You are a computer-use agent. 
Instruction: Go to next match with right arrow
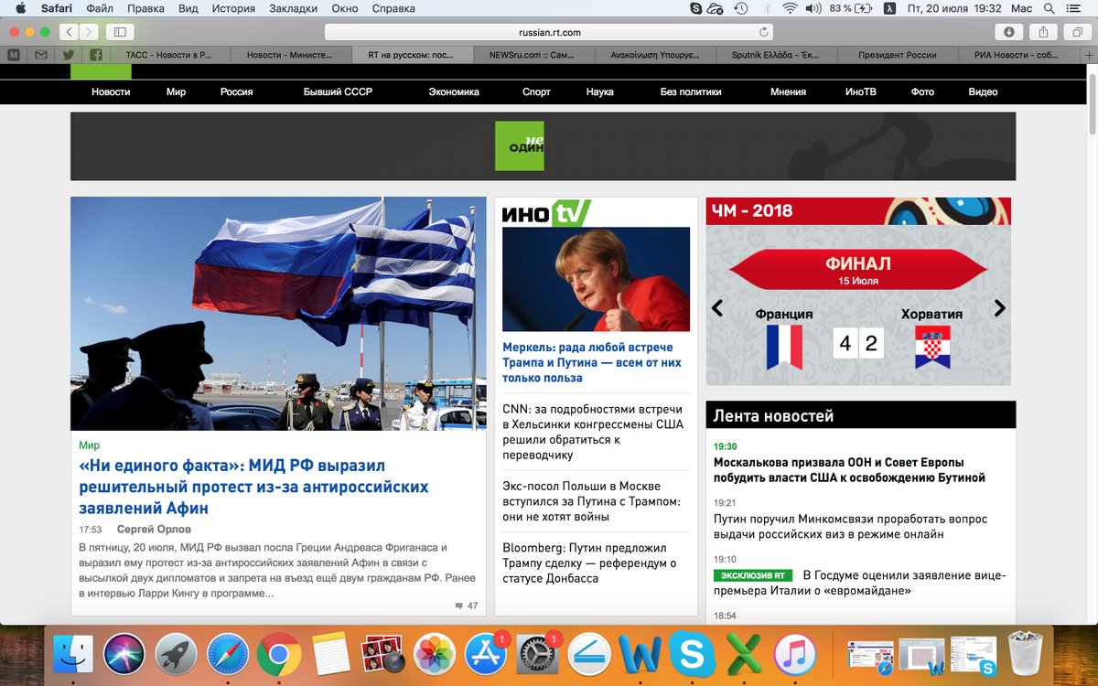tap(999, 308)
